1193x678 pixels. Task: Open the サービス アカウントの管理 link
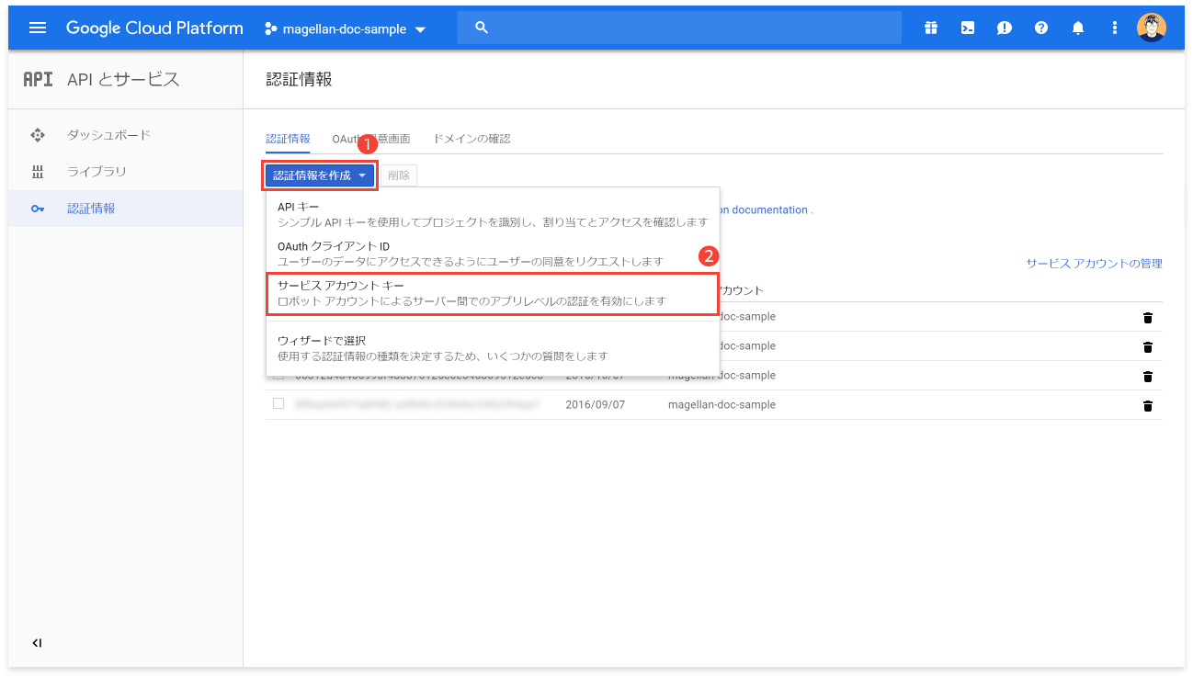(x=1094, y=264)
